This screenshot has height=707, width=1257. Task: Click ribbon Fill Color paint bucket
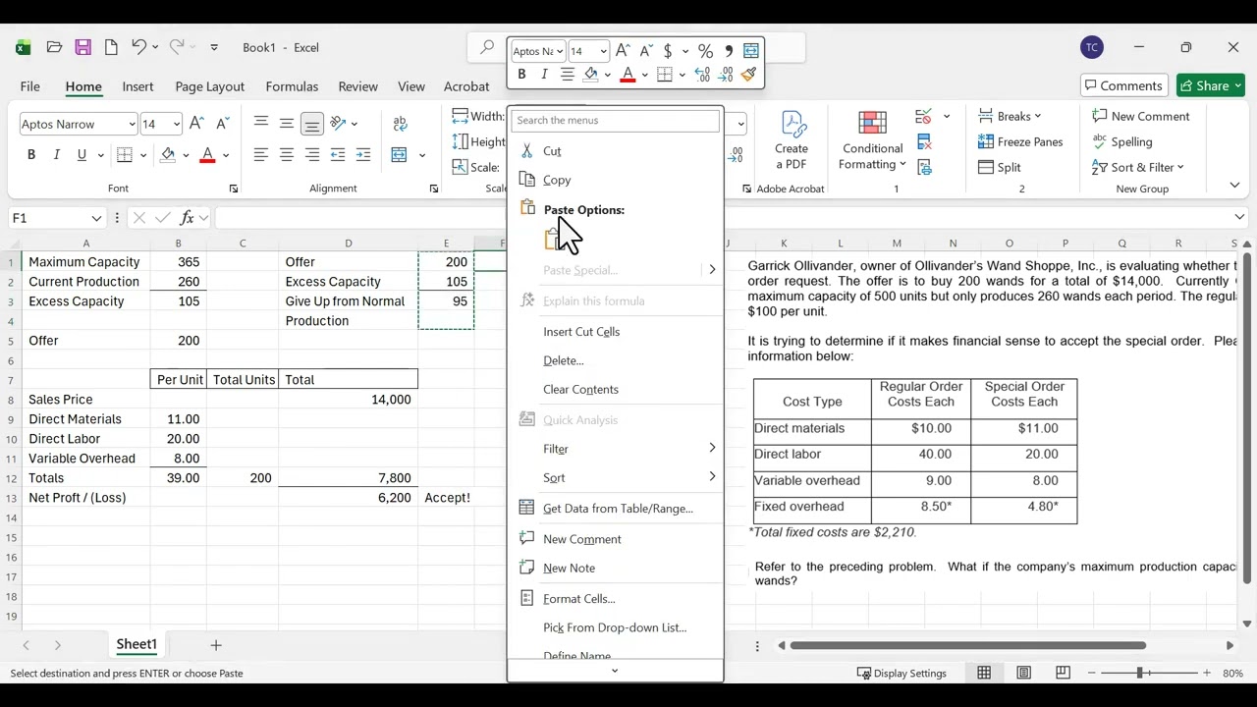[168, 155]
